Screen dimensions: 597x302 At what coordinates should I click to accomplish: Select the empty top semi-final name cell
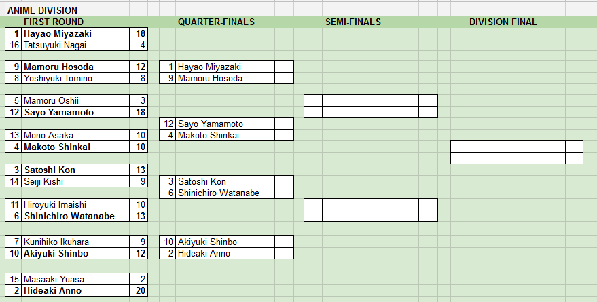coord(370,101)
